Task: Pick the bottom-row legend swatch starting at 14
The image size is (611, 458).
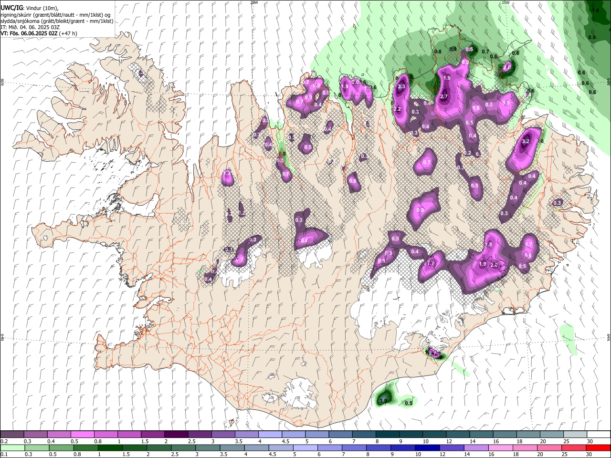Action: coord(476,448)
